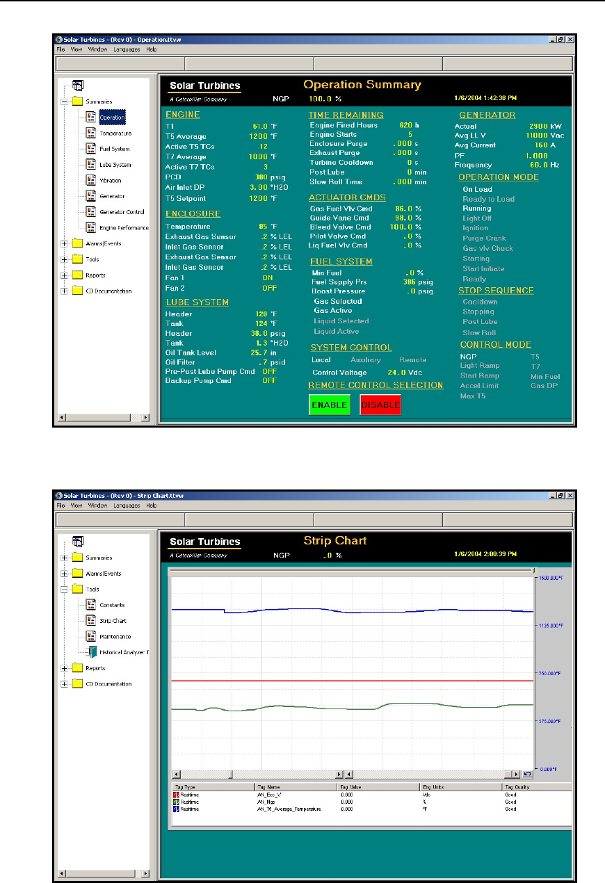Screen dimensions: 605x883
Task: Click Tag Value column header
Action: pyautogui.click(x=378, y=787)
